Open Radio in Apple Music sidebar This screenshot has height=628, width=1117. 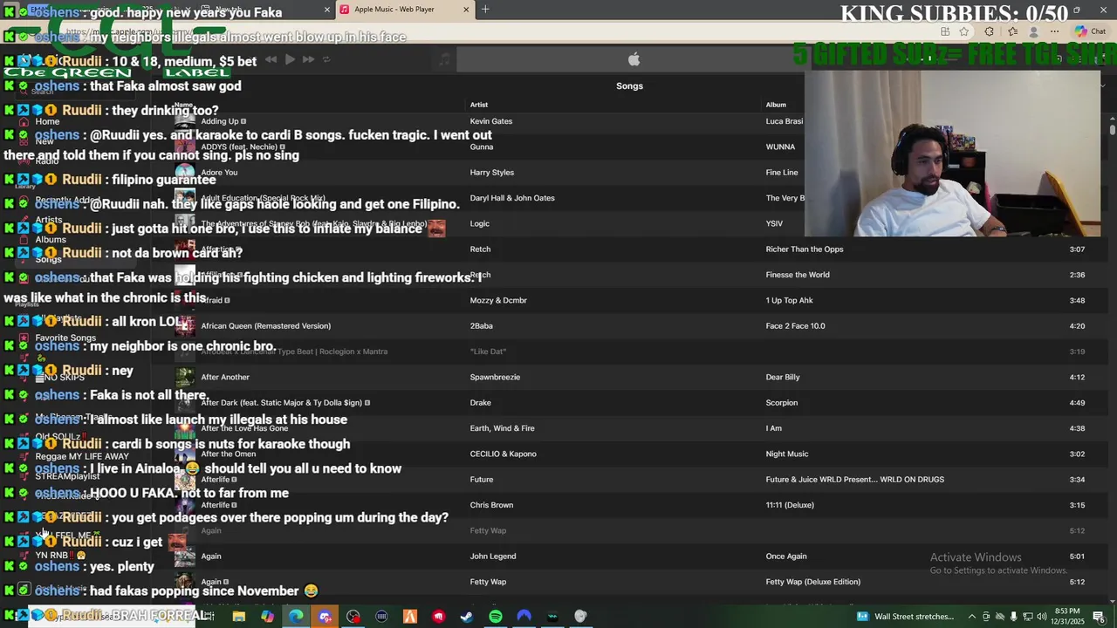pos(47,161)
